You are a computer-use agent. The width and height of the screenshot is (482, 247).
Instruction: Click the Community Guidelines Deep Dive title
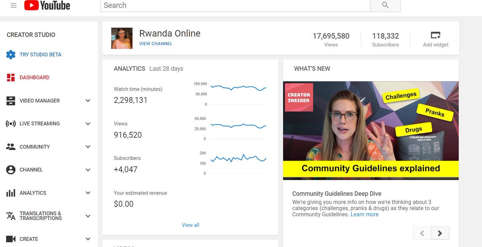(x=337, y=194)
